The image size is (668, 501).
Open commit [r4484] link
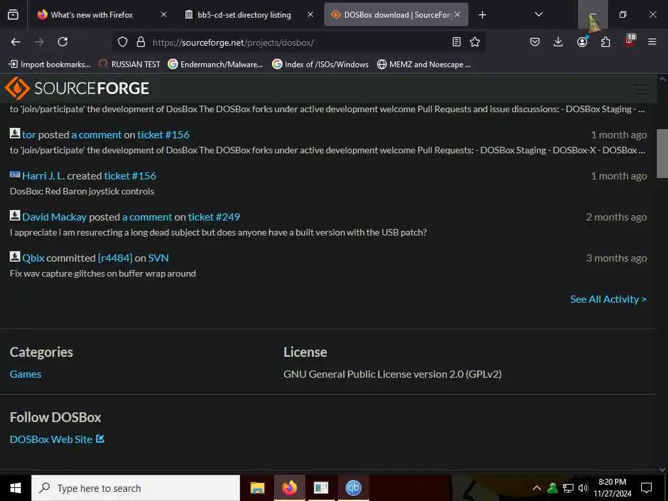pos(115,258)
